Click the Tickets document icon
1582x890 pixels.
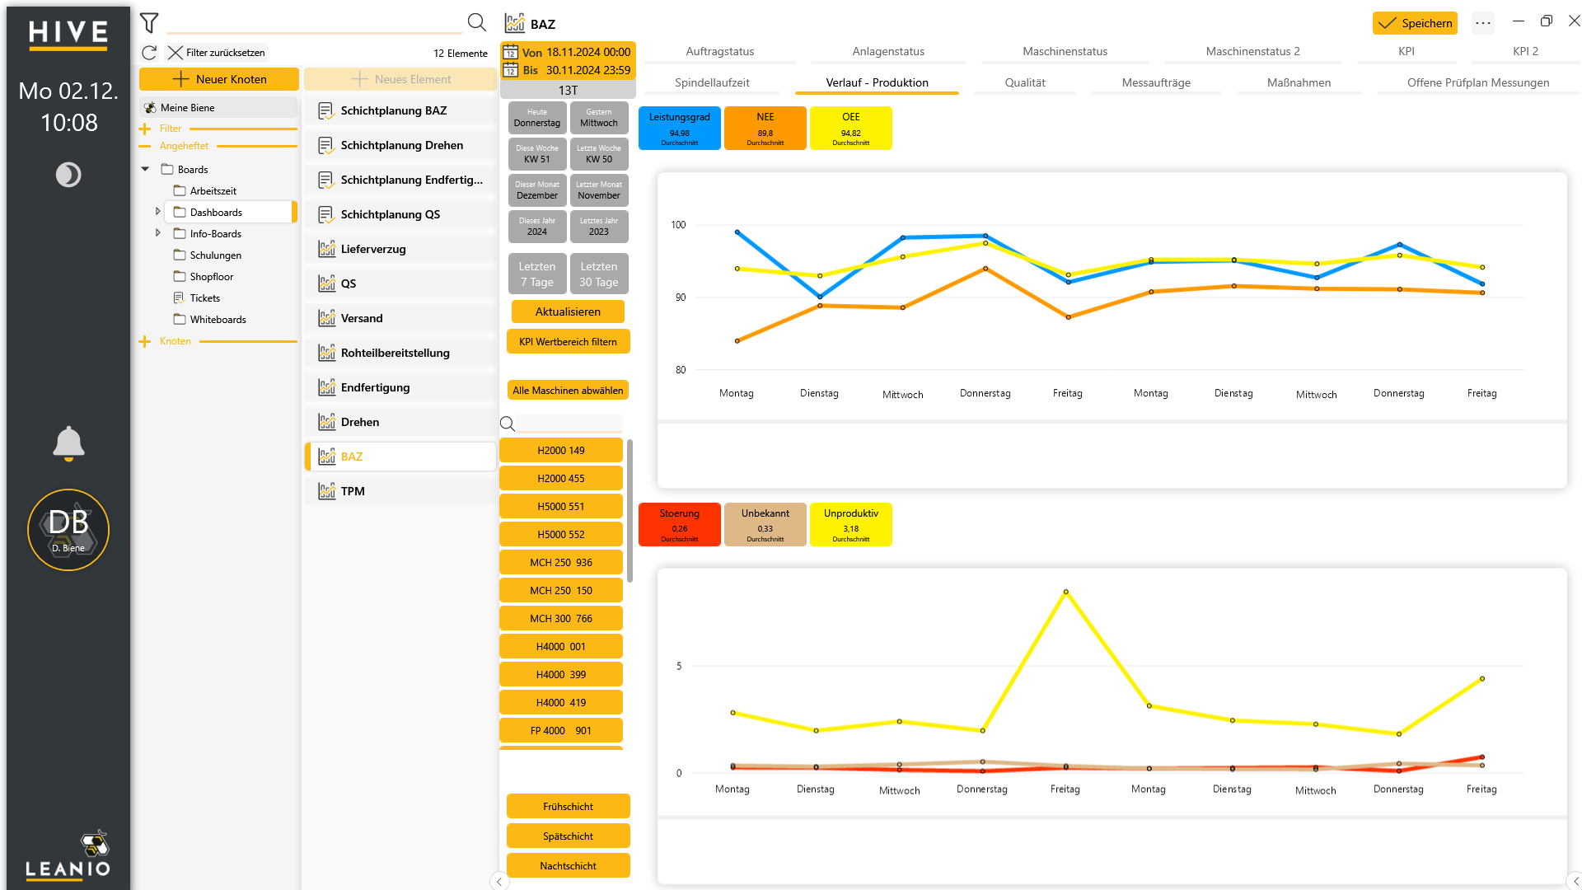pos(179,298)
